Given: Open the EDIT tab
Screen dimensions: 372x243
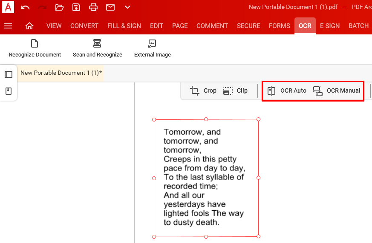Looking at the screenshot, I should pos(156,26).
